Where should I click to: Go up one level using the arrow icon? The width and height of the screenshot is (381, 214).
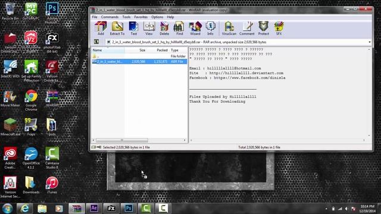pyautogui.click(x=96, y=42)
